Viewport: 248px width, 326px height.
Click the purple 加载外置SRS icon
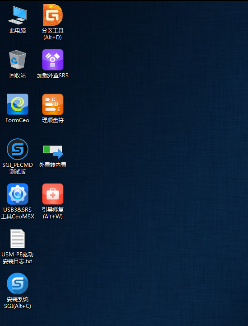click(53, 60)
